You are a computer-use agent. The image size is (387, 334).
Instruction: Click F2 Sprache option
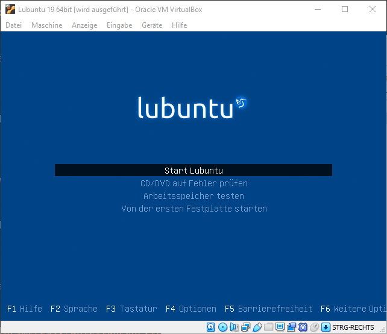74,309
